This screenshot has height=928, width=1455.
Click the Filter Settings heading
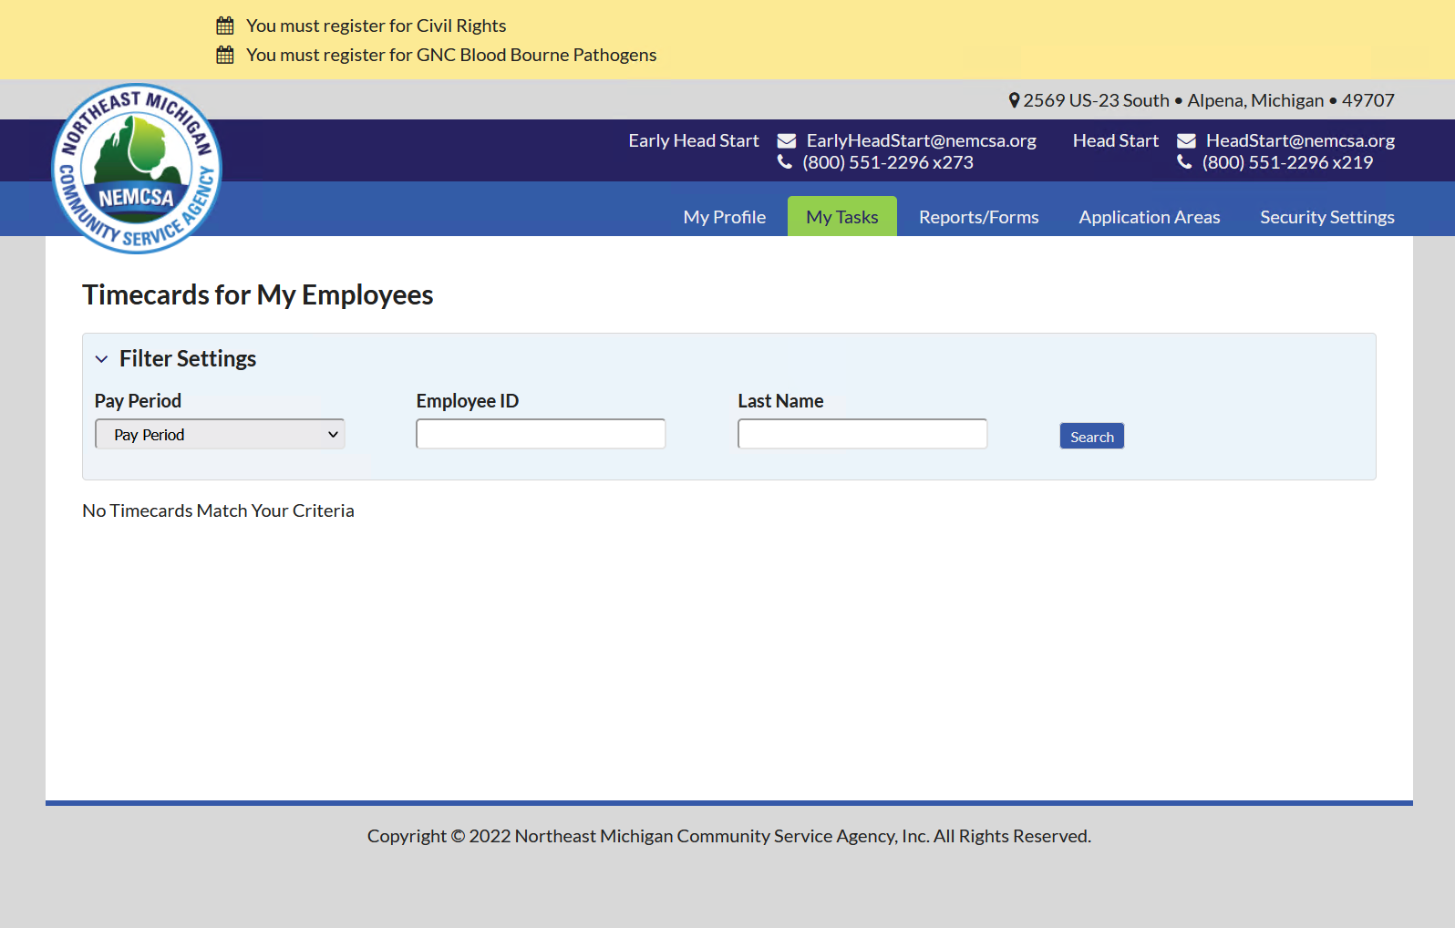(188, 358)
